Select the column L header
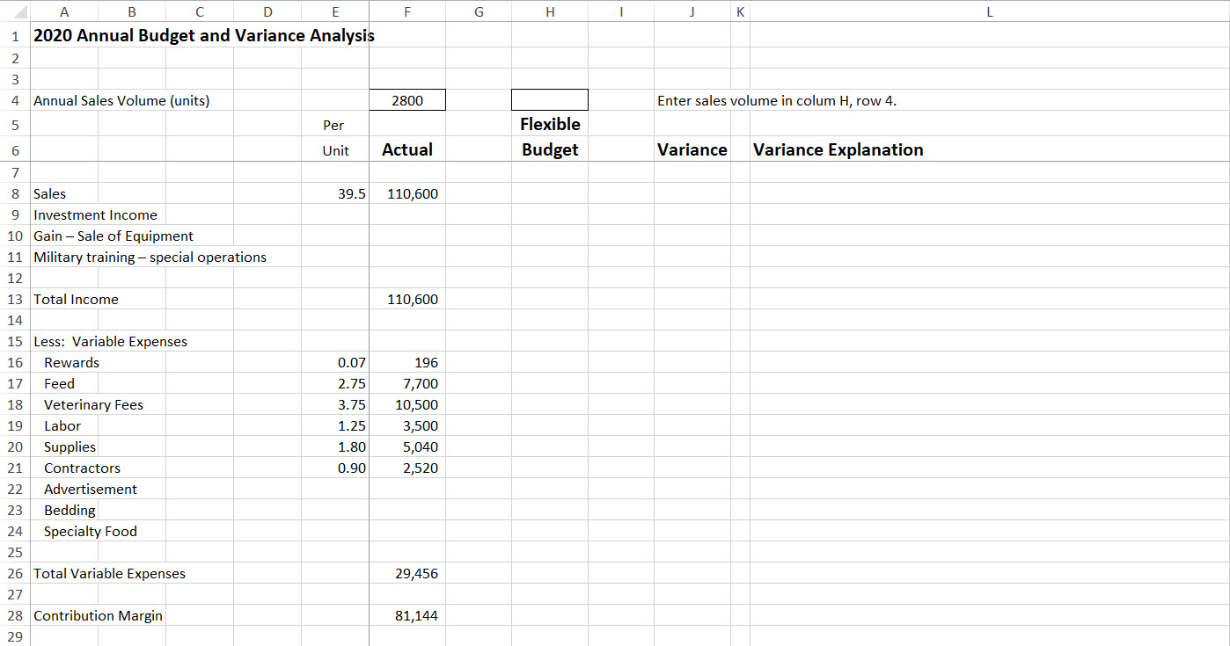The width and height of the screenshot is (1230, 646). coord(989,11)
